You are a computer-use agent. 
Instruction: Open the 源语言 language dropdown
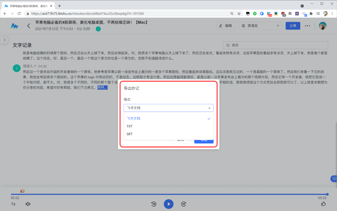tap(260, 26)
